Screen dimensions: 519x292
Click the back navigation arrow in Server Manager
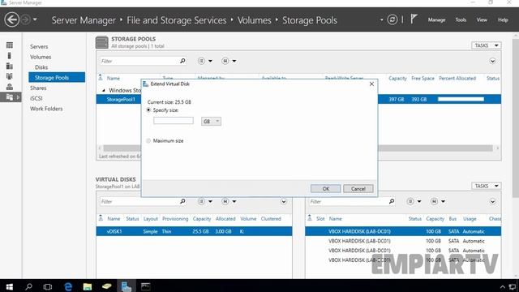[12, 19]
